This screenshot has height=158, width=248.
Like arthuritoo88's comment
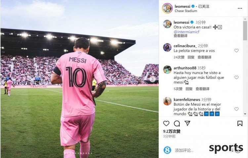tap(236, 77)
